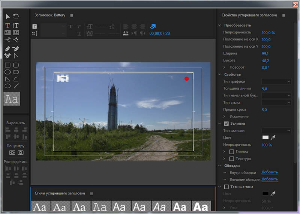Open the Заголовок: Battery panel menu

coord(72,16)
